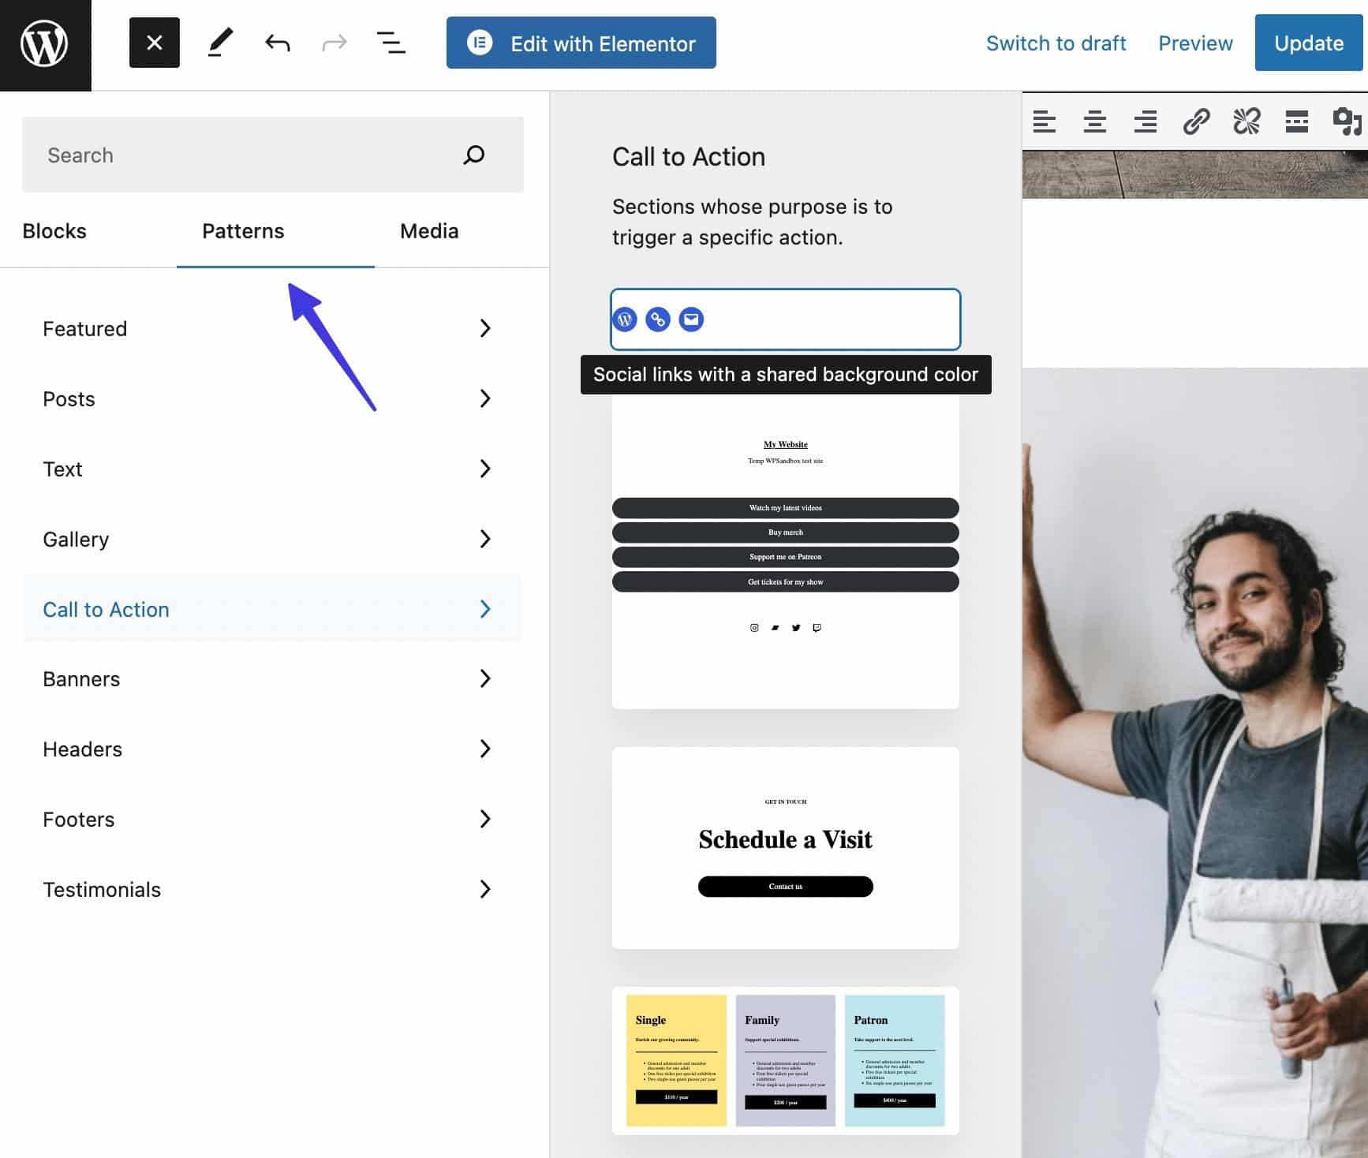
Task: Switch to the Media tab
Action: pos(428,230)
